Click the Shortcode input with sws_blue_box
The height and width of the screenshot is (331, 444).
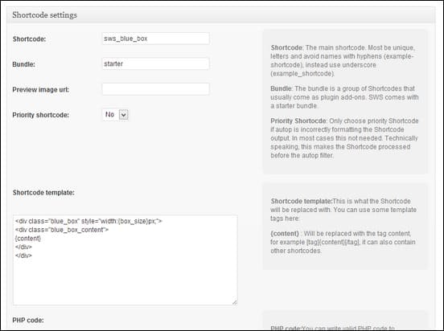coord(156,39)
